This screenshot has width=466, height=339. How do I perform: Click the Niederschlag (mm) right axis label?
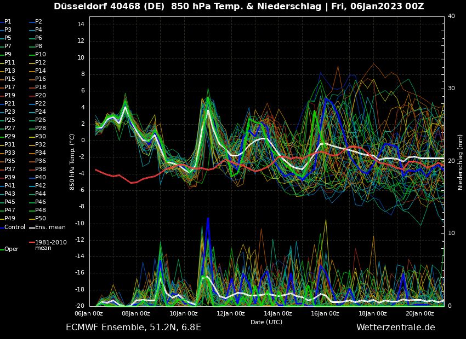(x=461, y=162)
